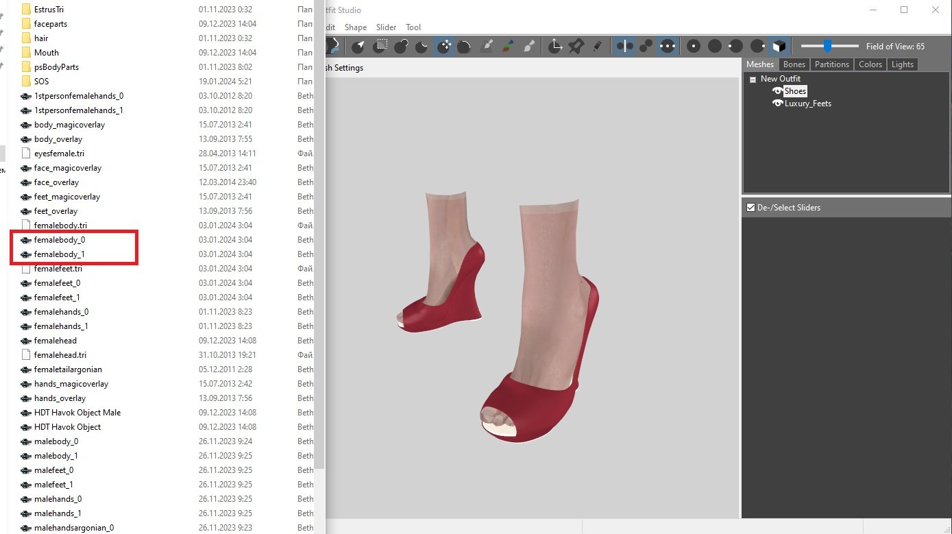Image resolution: width=952 pixels, height=534 pixels.
Task: Select the Color paint brush
Action: coord(507,46)
